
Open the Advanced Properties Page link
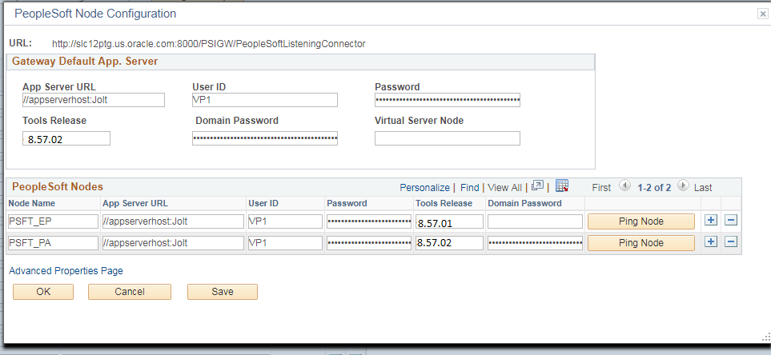click(x=66, y=271)
